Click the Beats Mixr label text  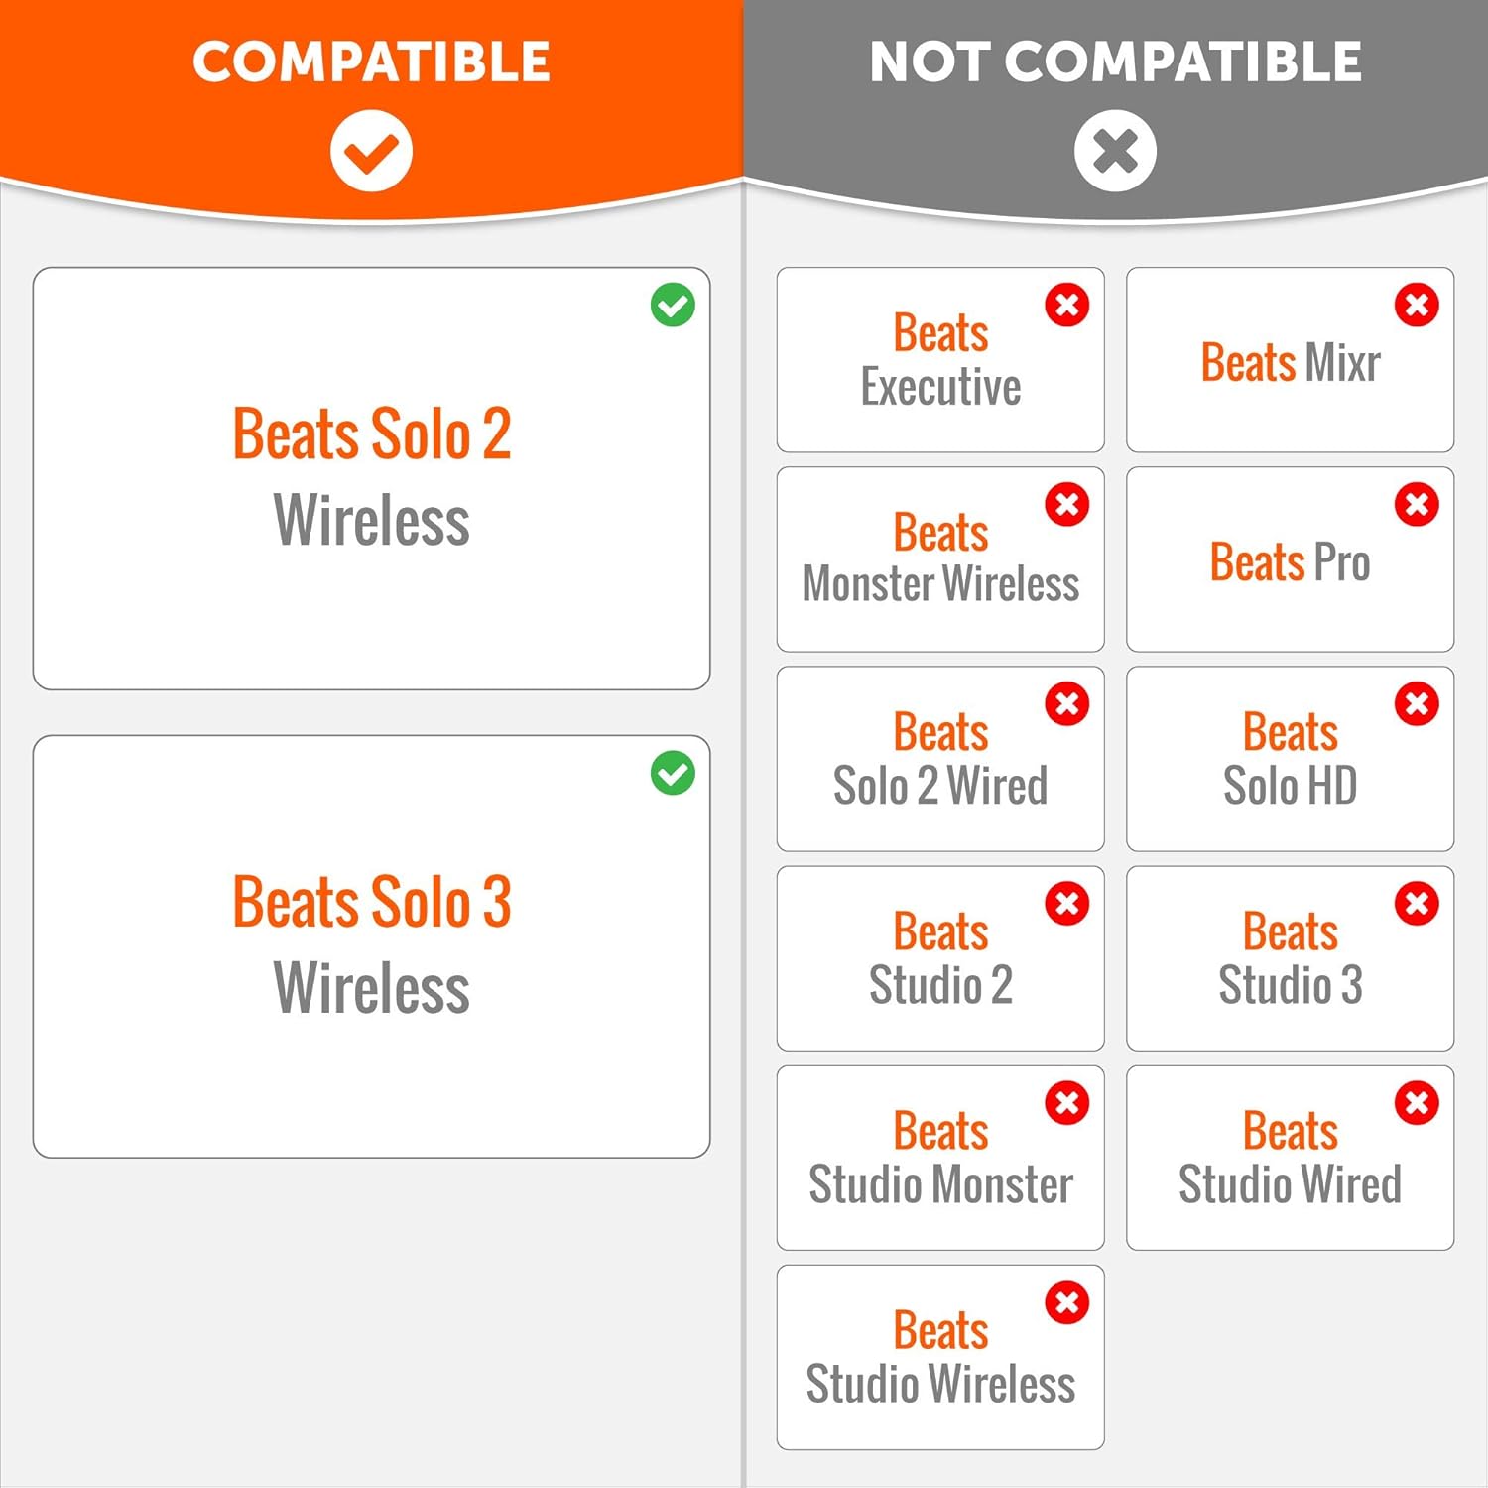[1290, 362]
